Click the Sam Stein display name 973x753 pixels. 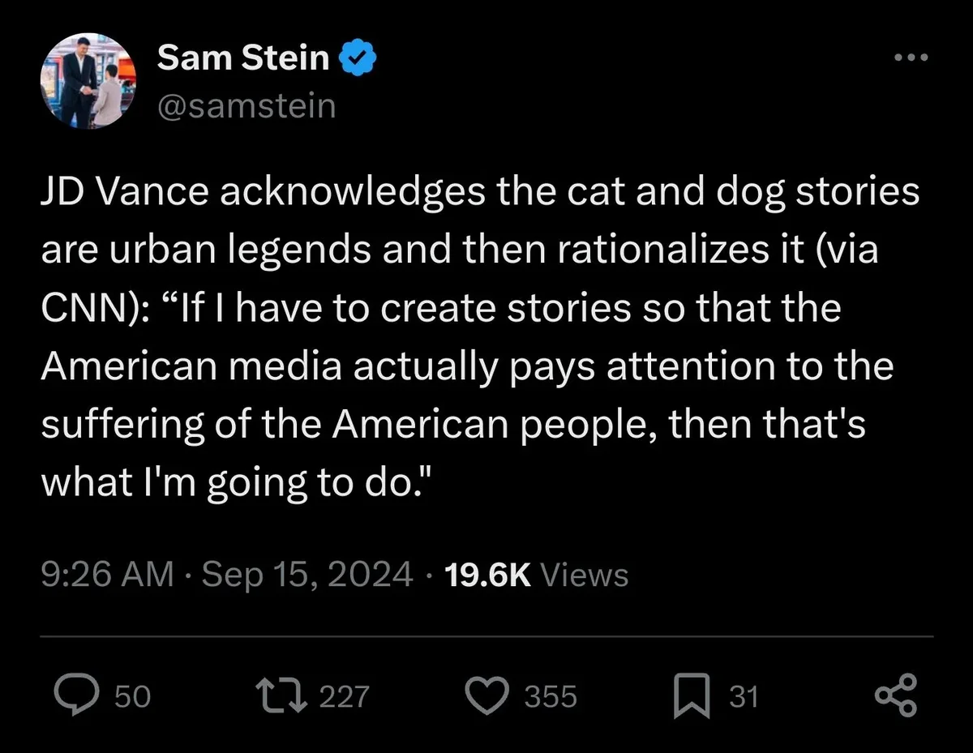click(x=242, y=58)
